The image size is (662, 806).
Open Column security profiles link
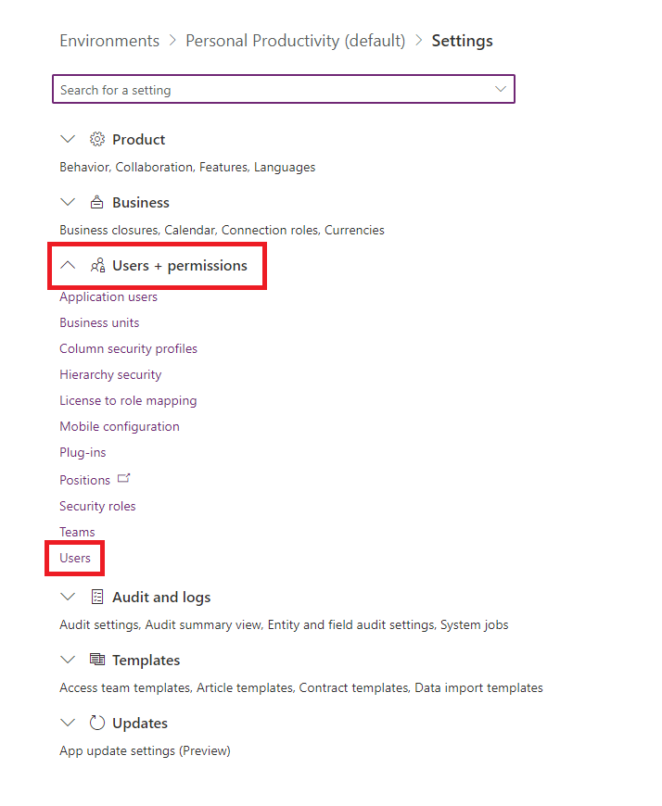[129, 349]
